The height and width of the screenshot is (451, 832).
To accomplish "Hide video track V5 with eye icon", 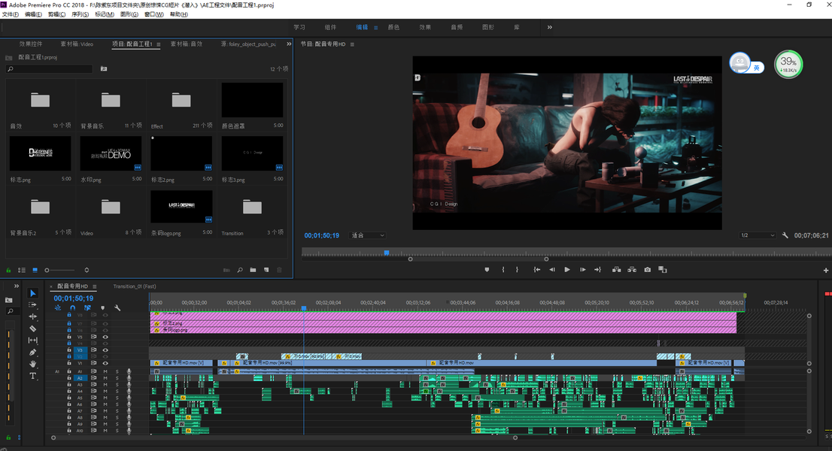I will point(105,337).
